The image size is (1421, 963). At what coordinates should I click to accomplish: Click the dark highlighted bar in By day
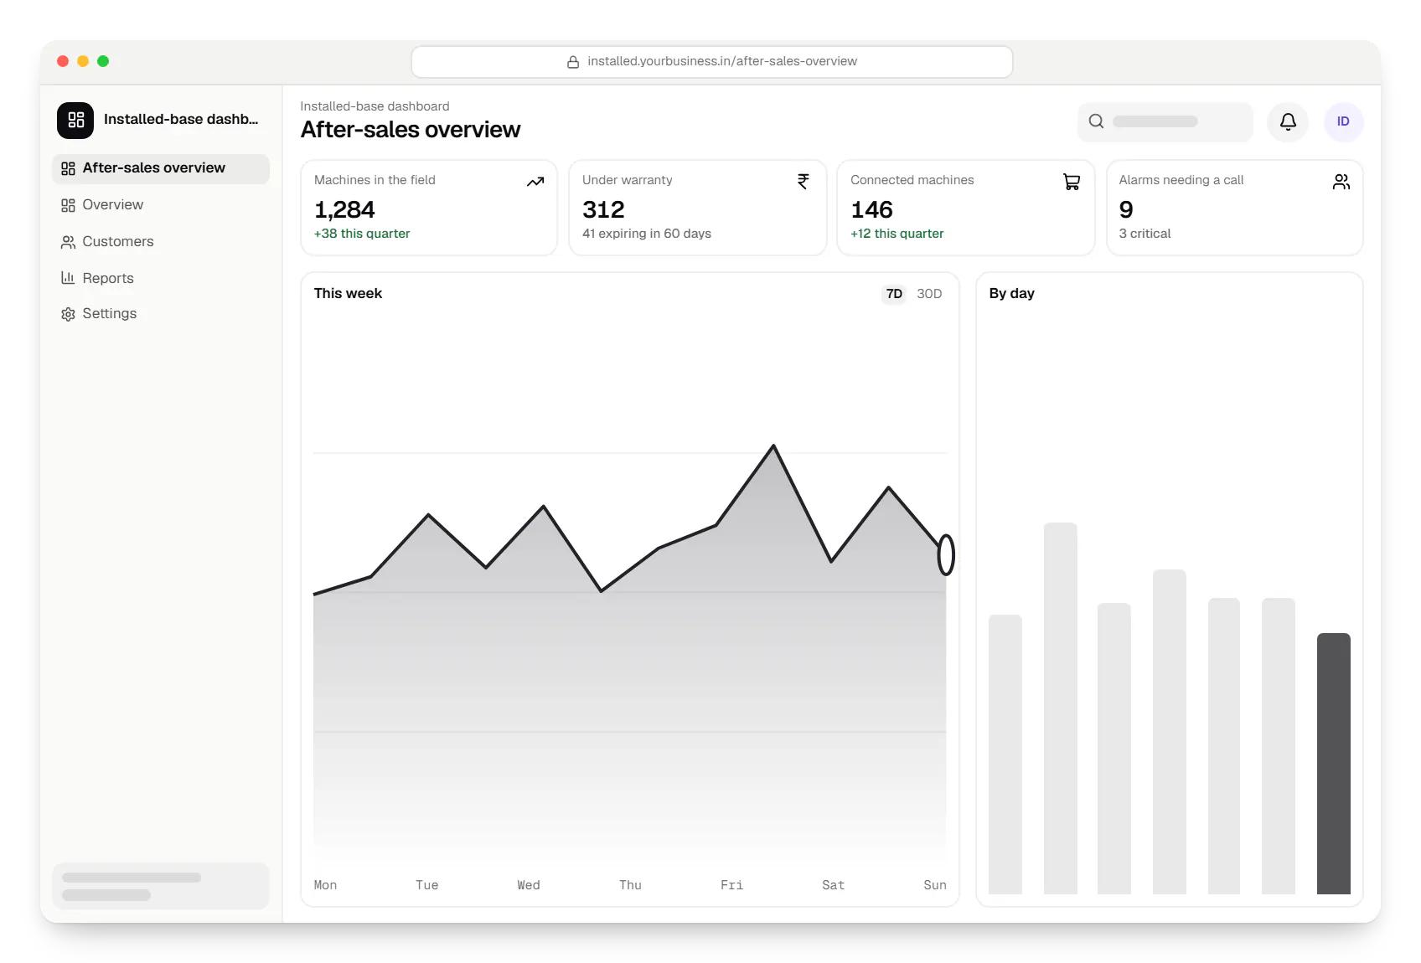[1333, 764]
